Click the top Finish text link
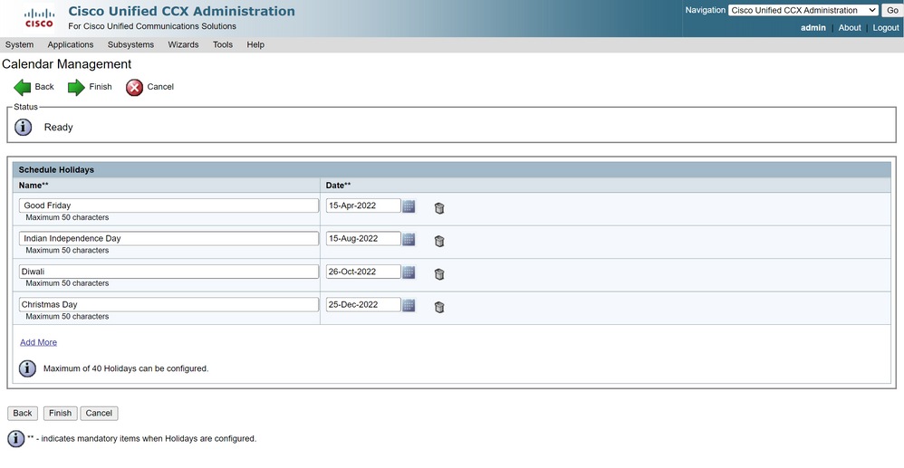 (x=101, y=87)
